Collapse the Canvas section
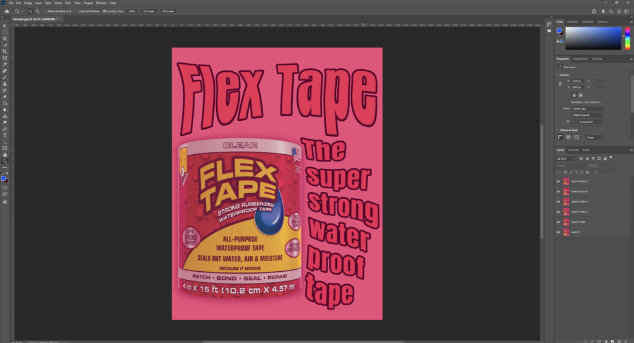 click(x=557, y=74)
